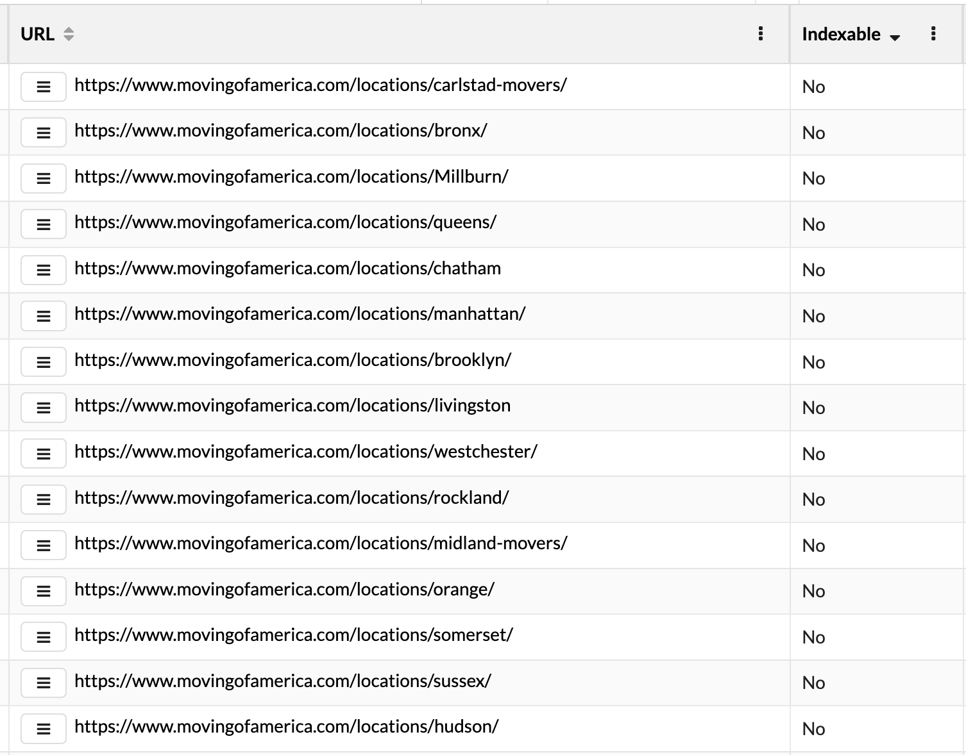Select the locations/chatham URL text
The image size is (966, 755).
pos(288,269)
